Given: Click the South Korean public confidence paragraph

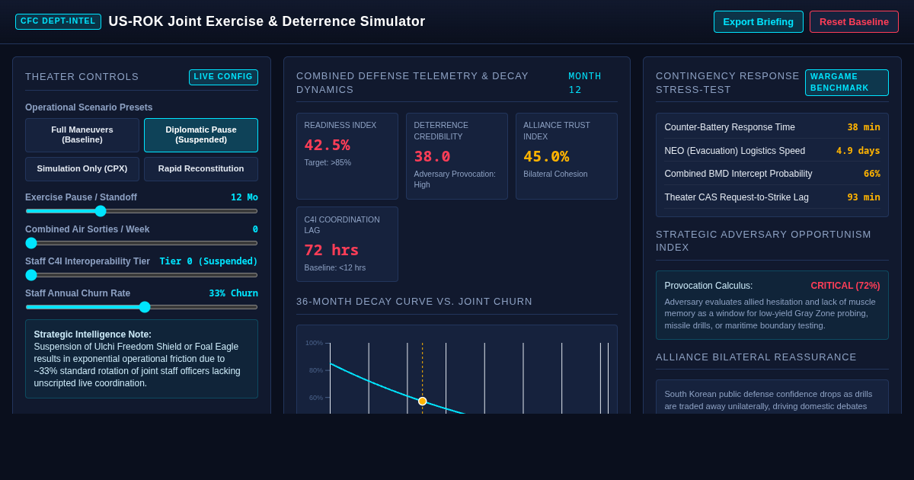Looking at the screenshot, I should (769, 400).
